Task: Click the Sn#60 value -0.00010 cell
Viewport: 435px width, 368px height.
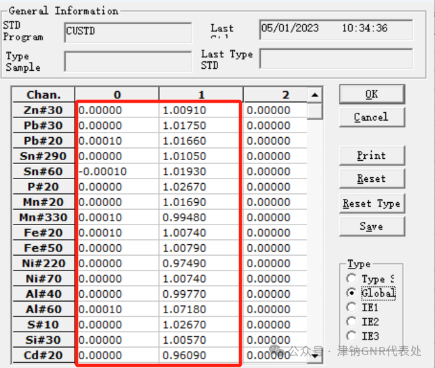Action: [x=117, y=172]
